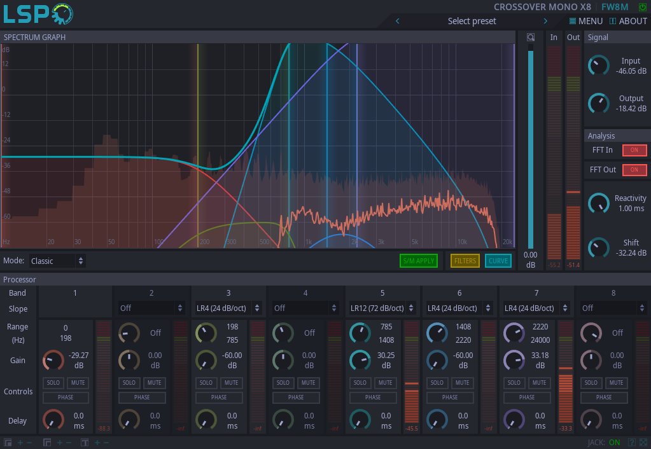Click the band 5 gain knob
This screenshot has height=449, width=651.
[360, 360]
